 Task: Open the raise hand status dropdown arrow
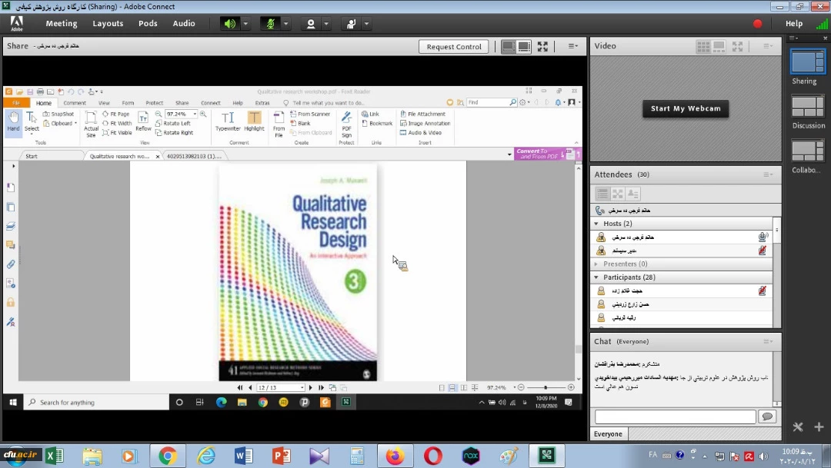[366, 24]
